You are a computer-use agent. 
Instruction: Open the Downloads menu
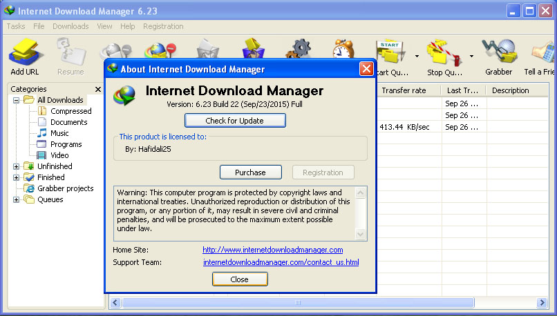70,26
